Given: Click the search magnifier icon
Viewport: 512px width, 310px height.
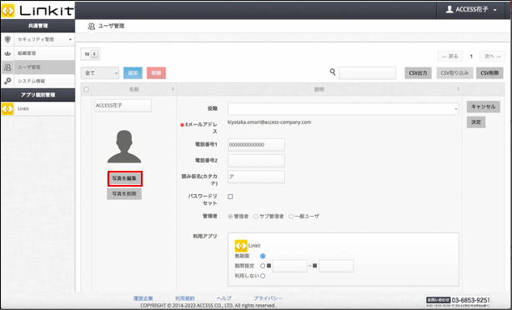Looking at the screenshot, I should click(333, 72).
